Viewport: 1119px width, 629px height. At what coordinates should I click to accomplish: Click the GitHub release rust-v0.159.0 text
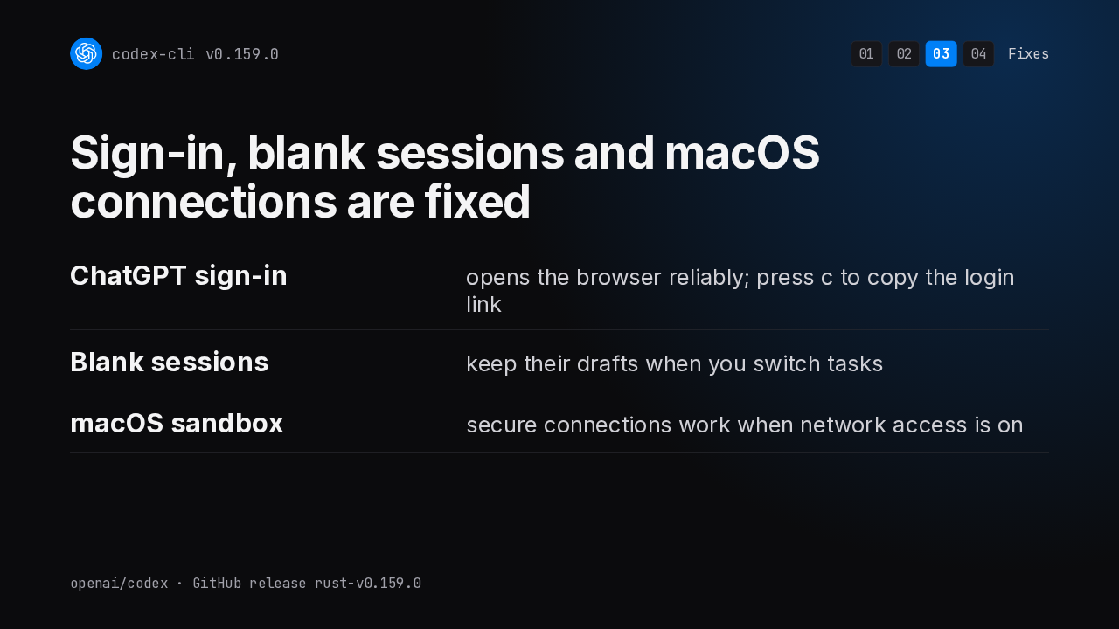307,584
